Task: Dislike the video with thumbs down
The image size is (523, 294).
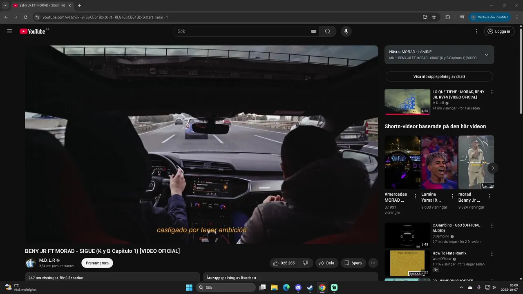Action: (x=306, y=263)
